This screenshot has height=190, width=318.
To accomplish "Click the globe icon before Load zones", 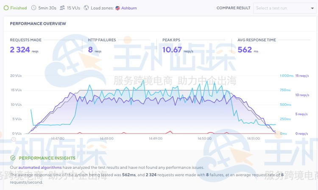I will [86, 8].
